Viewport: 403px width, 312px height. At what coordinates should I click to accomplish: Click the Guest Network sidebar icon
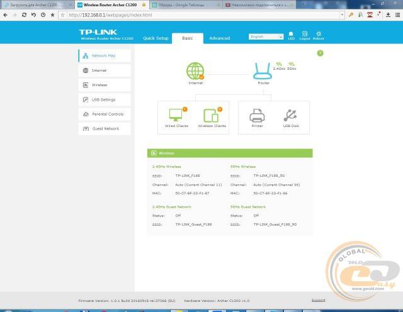pos(86,129)
